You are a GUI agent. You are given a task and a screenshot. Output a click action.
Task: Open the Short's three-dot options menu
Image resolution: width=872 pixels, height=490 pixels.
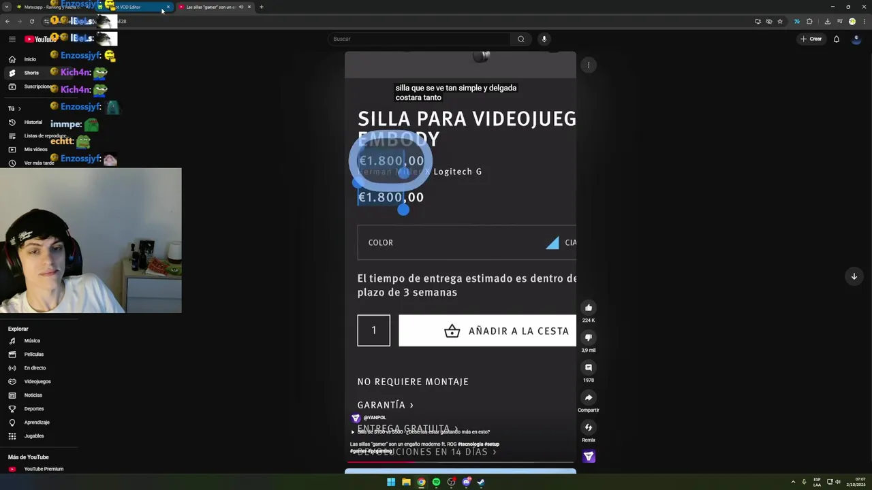(x=589, y=65)
